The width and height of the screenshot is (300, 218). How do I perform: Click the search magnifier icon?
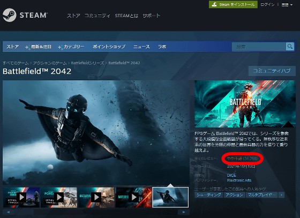290,47
